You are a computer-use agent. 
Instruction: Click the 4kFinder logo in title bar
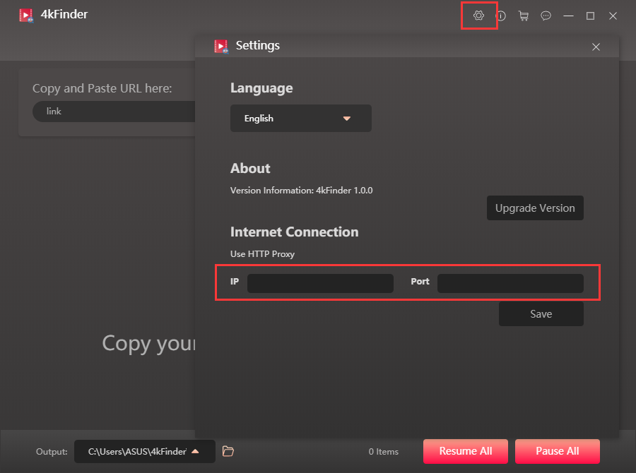[26, 15]
